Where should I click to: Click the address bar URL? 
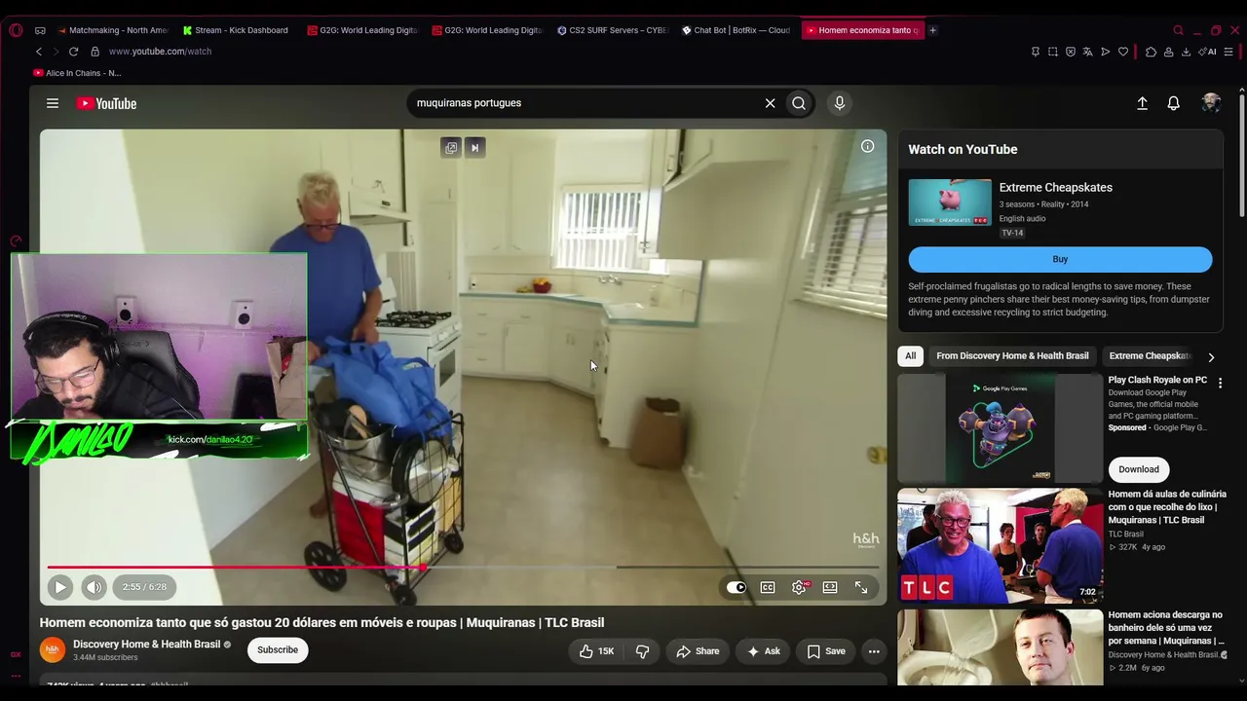click(x=160, y=52)
